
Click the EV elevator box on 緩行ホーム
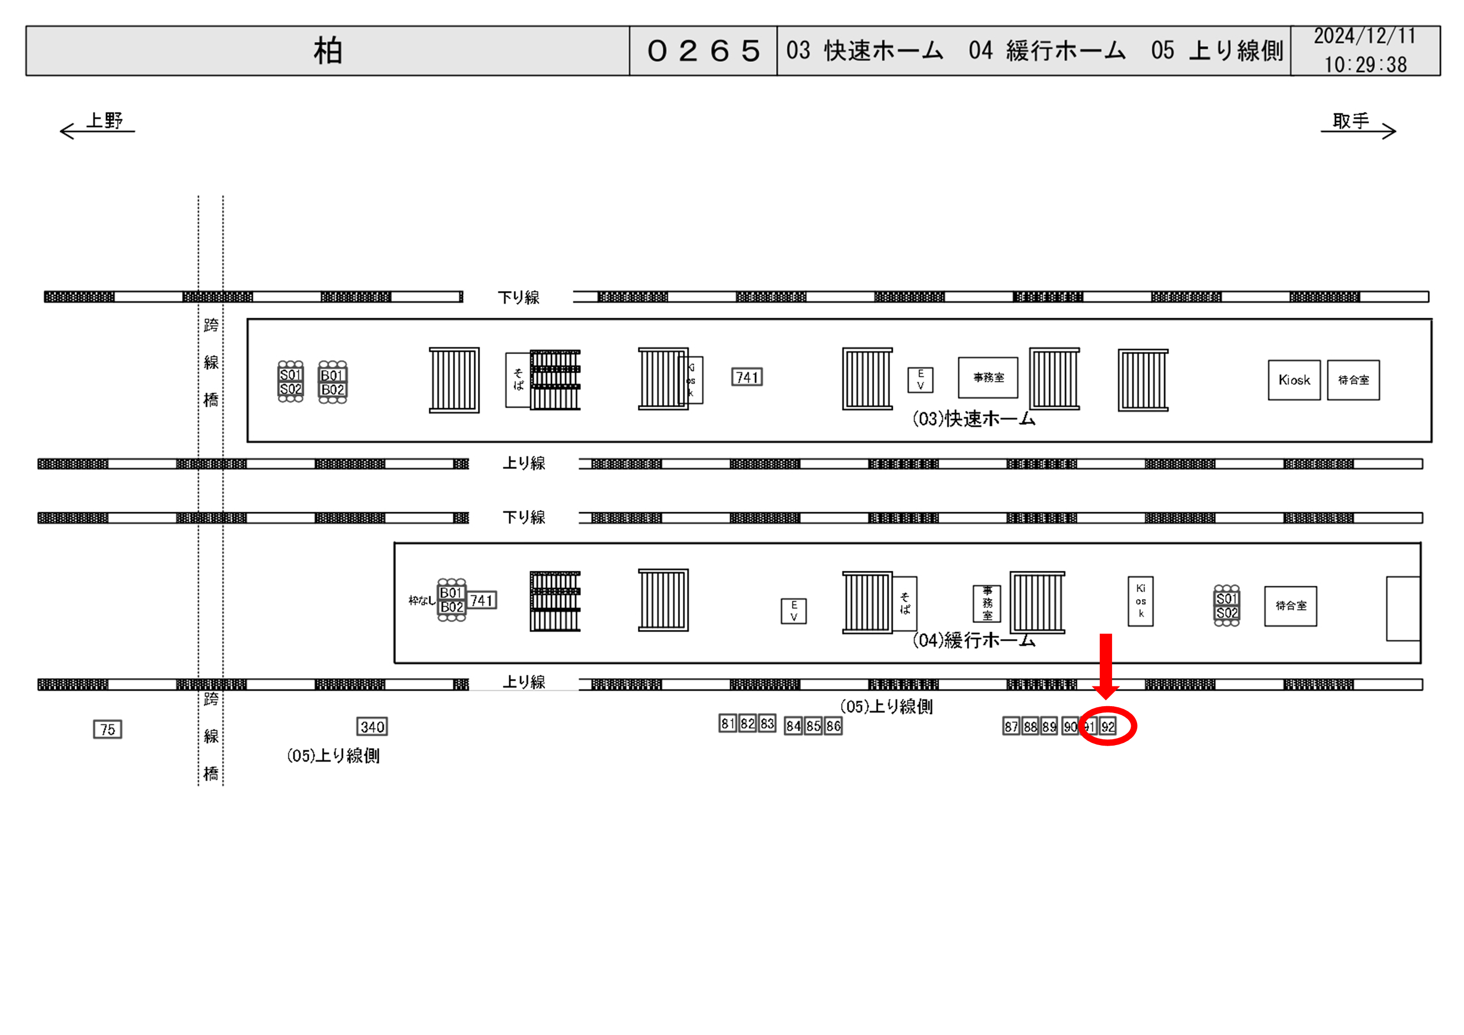click(793, 611)
